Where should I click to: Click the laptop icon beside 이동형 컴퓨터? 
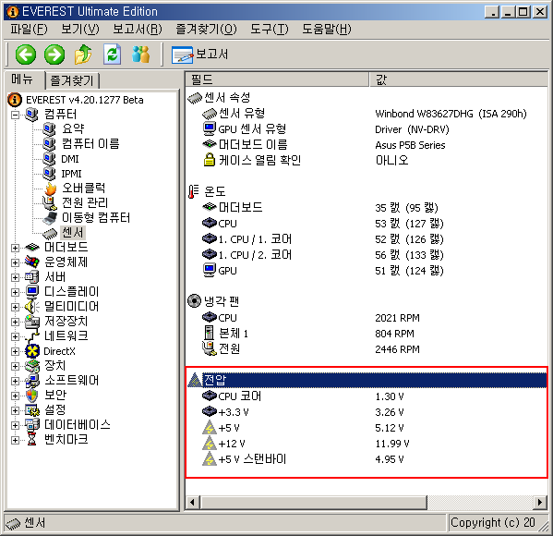click(x=50, y=218)
